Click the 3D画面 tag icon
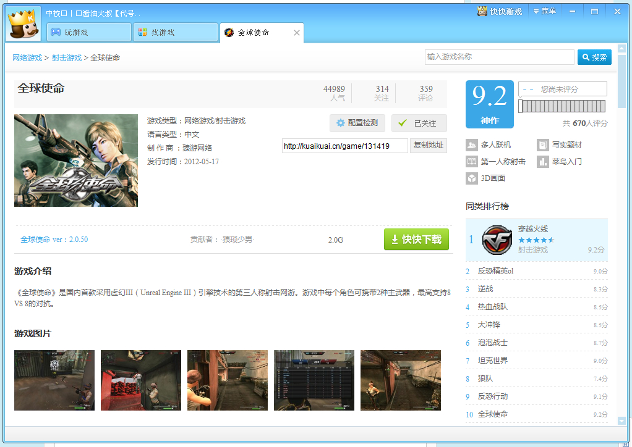The image size is (632, 447). [472, 178]
